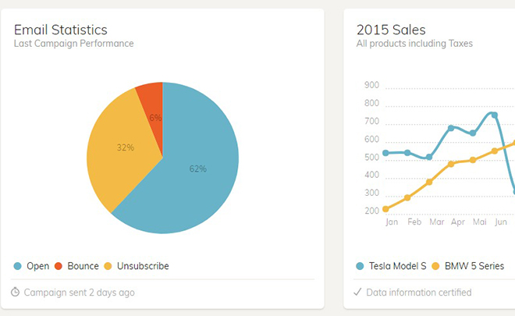Click the Email Statistics card title
Image resolution: width=515 pixels, height=316 pixels.
click(61, 30)
